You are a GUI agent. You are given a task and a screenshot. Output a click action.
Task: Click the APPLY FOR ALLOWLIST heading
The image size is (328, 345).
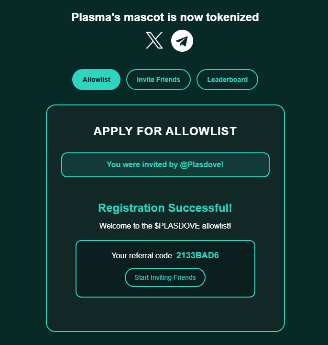click(x=165, y=131)
